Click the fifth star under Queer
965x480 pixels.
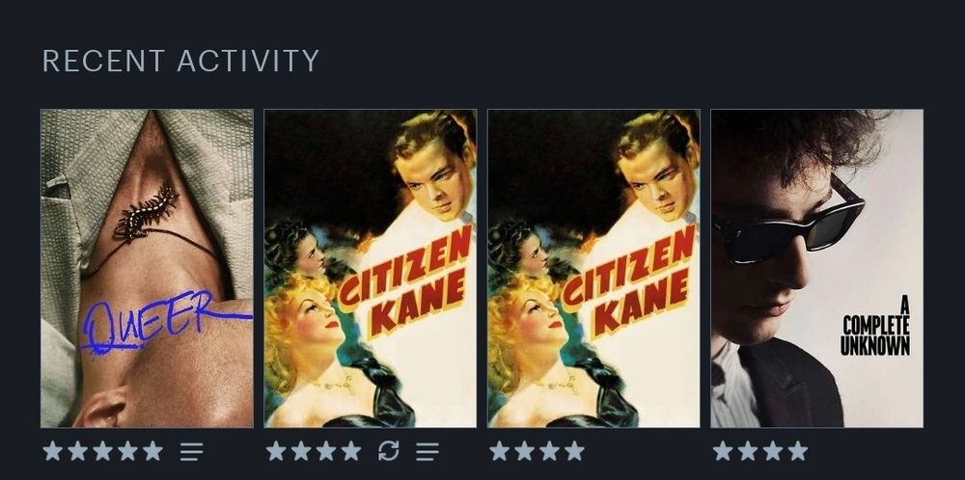coord(152,451)
